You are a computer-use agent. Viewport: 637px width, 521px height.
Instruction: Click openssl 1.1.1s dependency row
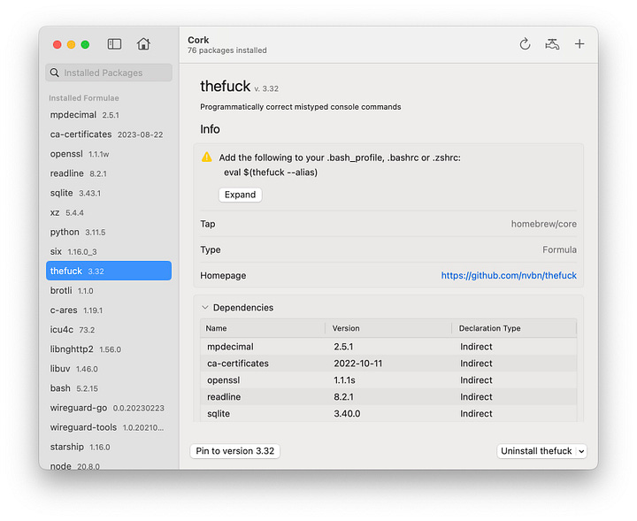point(388,380)
